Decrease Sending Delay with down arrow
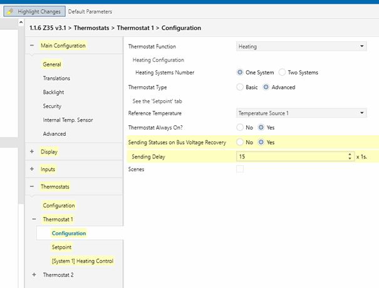The height and width of the screenshot is (288, 379). pyautogui.click(x=350, y=158)
